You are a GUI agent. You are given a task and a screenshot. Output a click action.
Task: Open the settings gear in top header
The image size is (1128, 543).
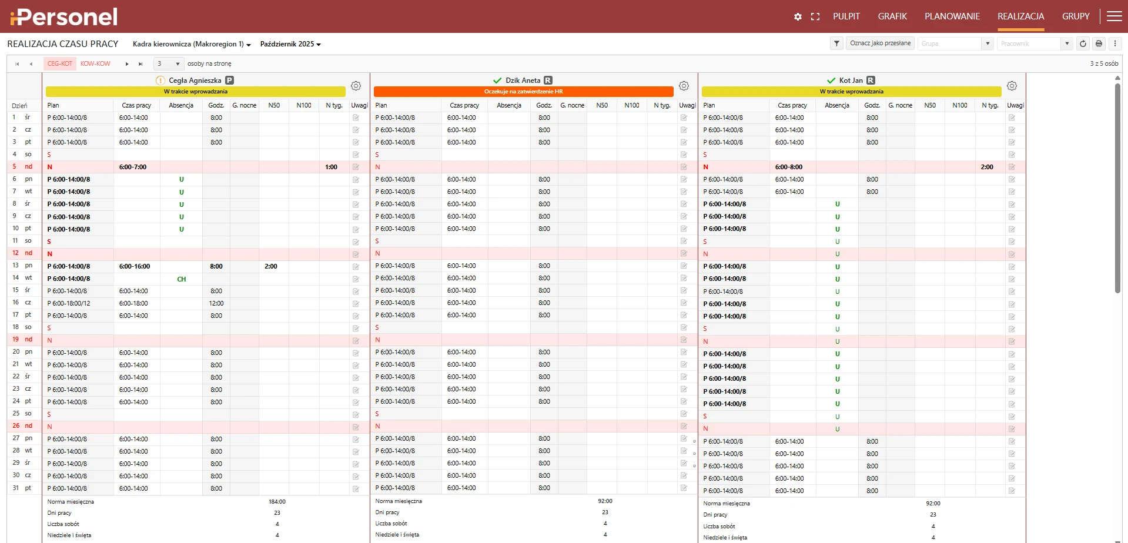(x=798, y=16)
